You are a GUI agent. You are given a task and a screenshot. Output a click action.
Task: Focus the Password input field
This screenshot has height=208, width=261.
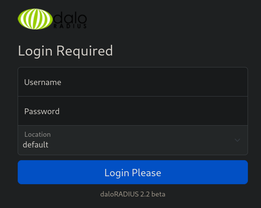tap(133, 111)
